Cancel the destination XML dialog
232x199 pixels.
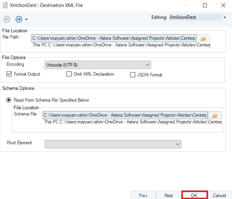(219, 195)
